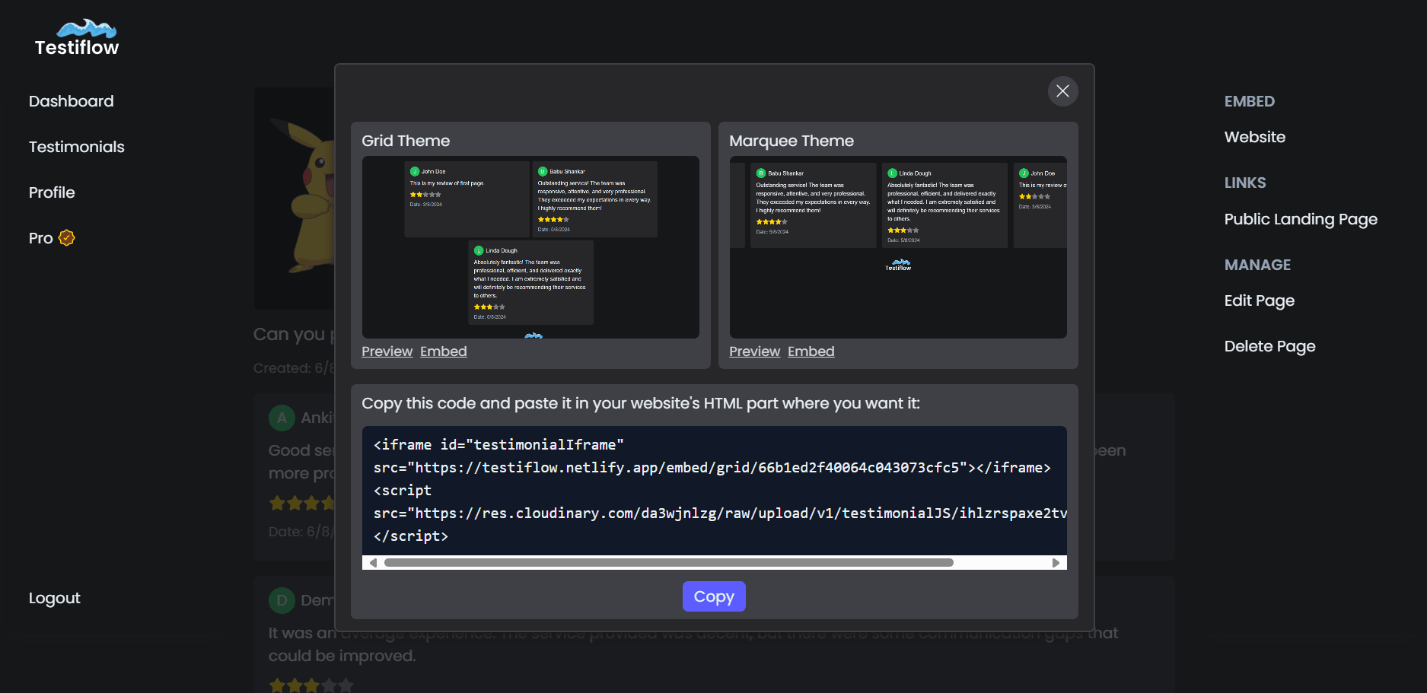
Task: Preview the Grid Theme
Action: coord(387,351)
